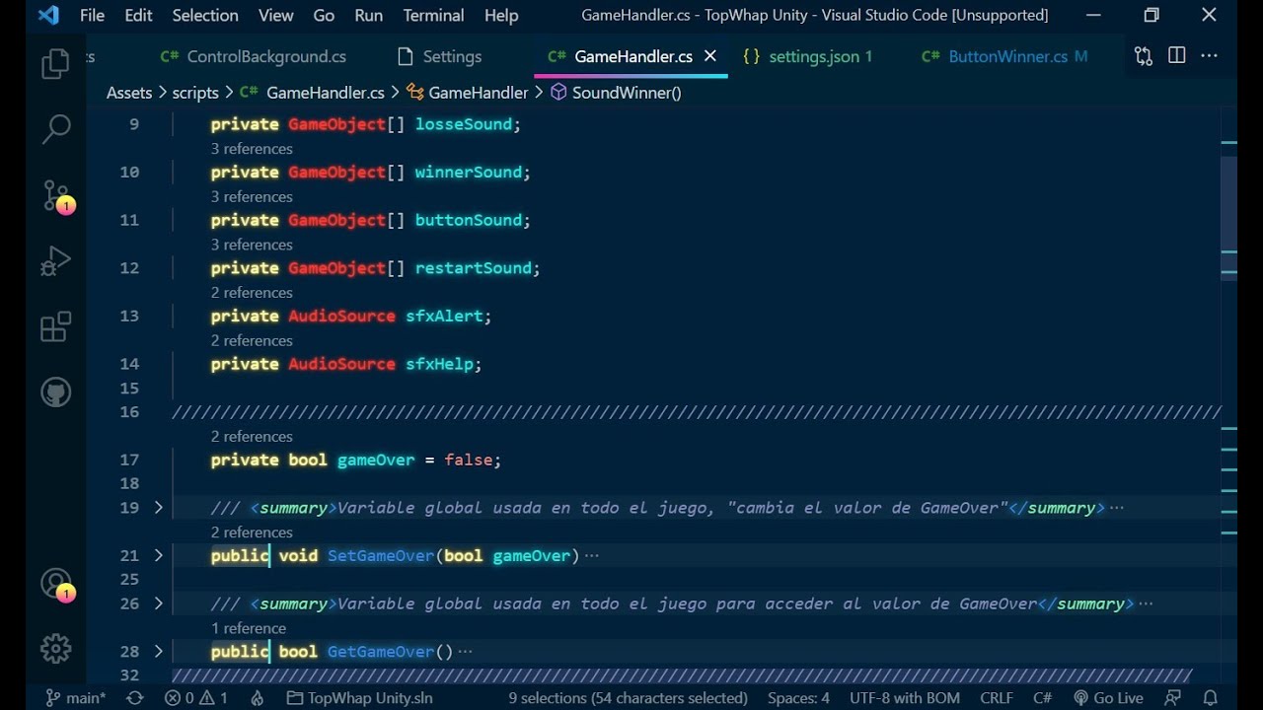The height and width of the screenshot is (710, 1263).
Task: Click Assets in the breadcrumb path
Action: click(x=129, y=93)
